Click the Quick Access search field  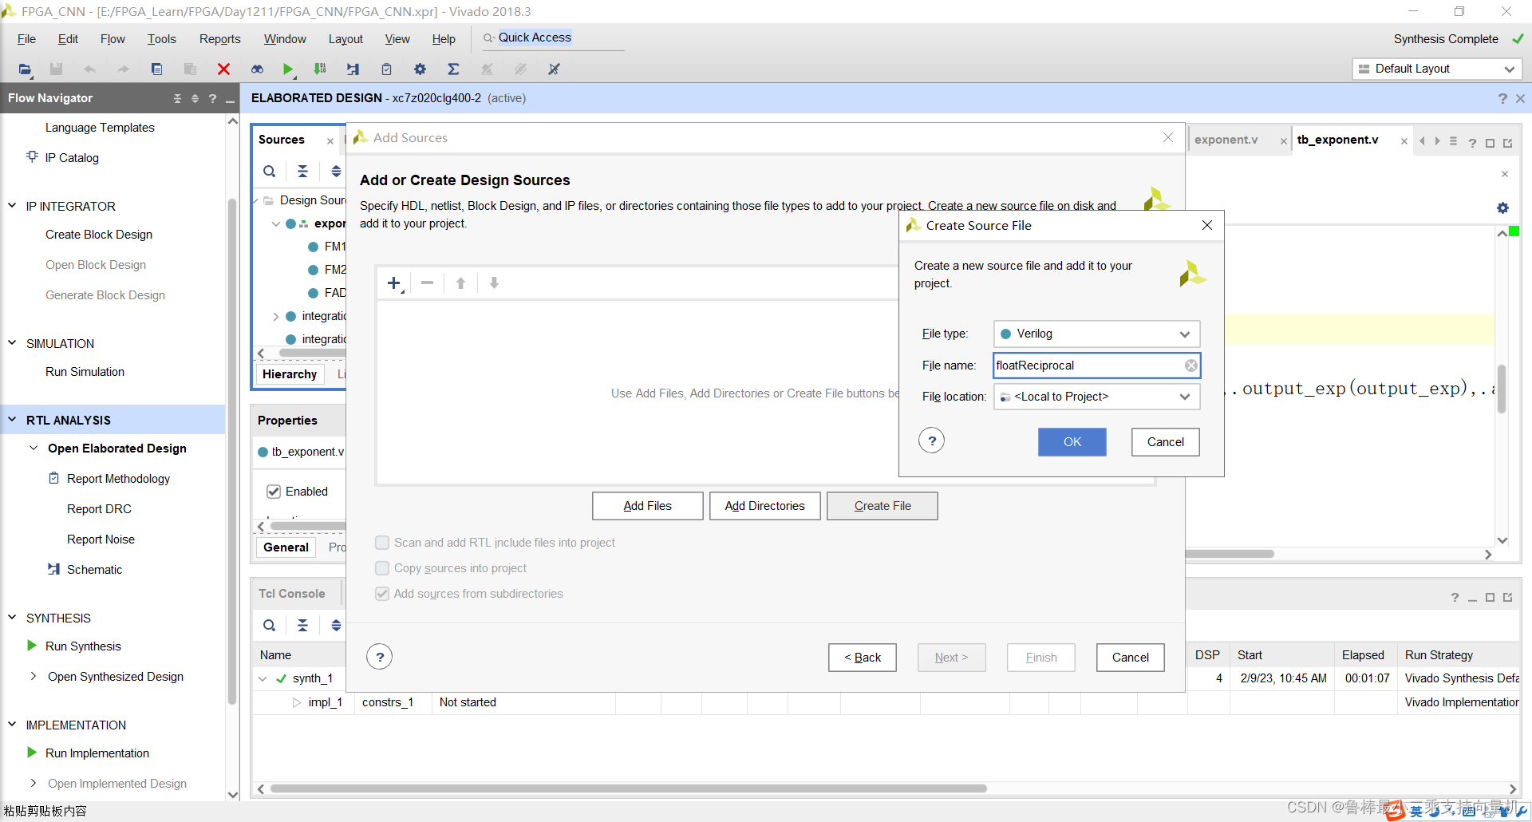click(552, 38)
